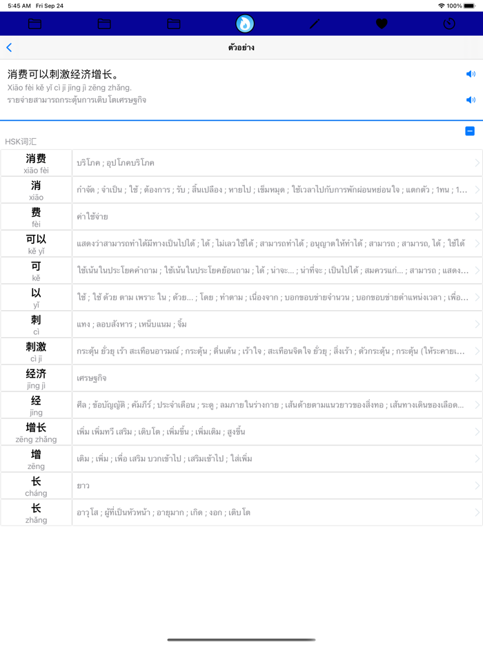Tap definition starting แทง ; ลอบสังหาร
The image size is (483, 645).
[132, 324]
